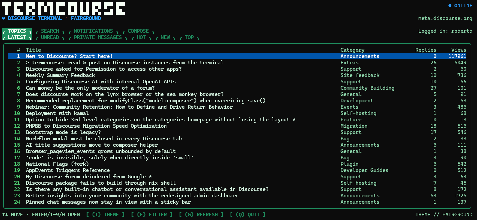Open 'Option to hide 3rd level categories' topic
Image resolution: width=477 pixels, height=220 pixels.
[x=237, y=120]
